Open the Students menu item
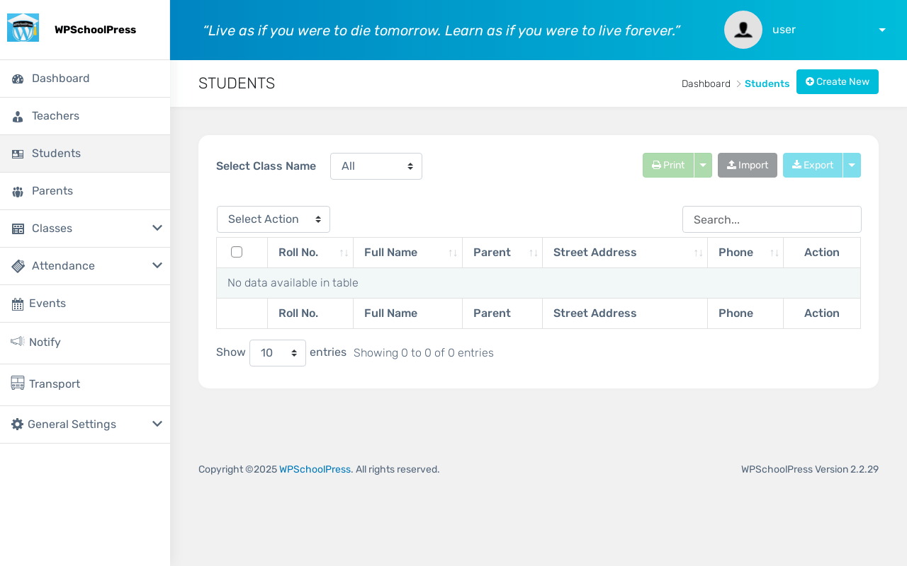 click(56, 154)
